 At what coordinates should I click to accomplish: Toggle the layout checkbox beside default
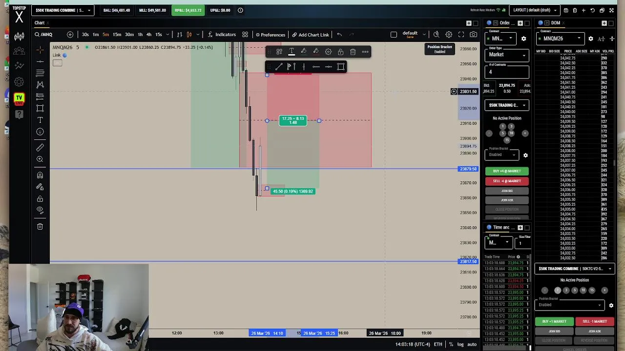pyautogui.click(x=394, y=35)
